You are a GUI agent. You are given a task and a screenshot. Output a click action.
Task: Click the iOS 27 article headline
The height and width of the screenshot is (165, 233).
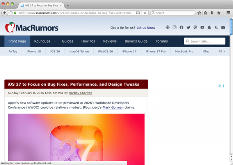(x=73, y=84)
